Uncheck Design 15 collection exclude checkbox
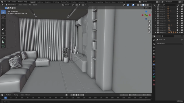The height and width of the screenshot is (103, 184). [177, 32]
